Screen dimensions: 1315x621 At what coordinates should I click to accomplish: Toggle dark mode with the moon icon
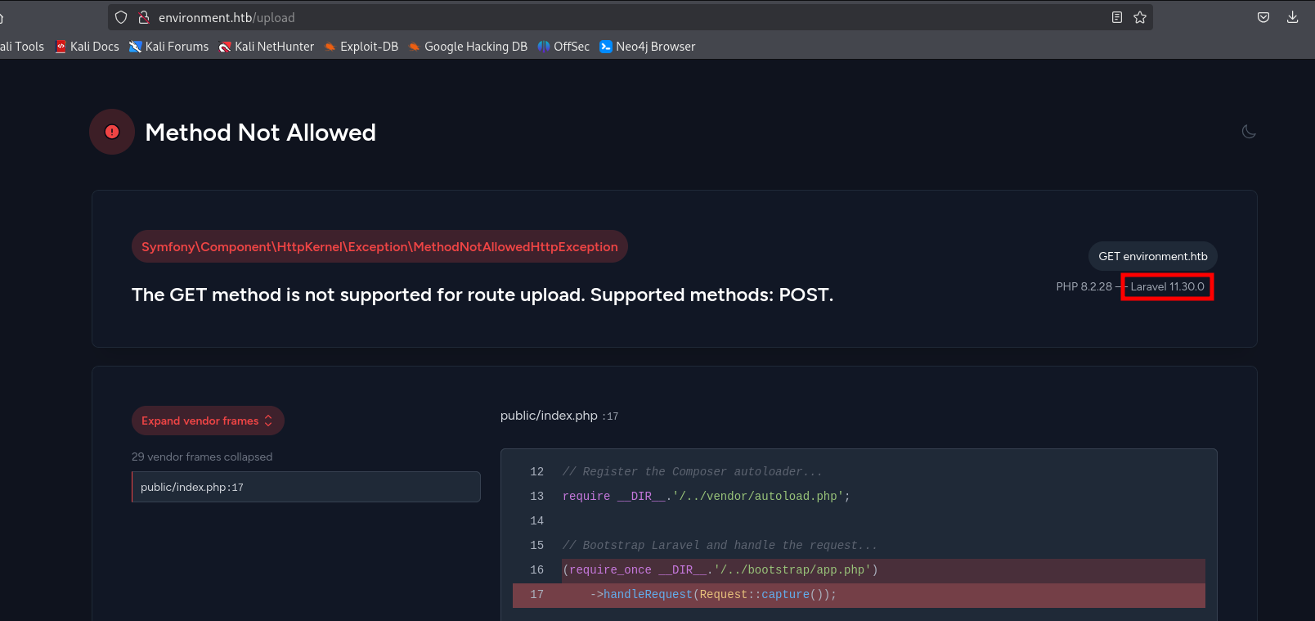[1249, 132]
